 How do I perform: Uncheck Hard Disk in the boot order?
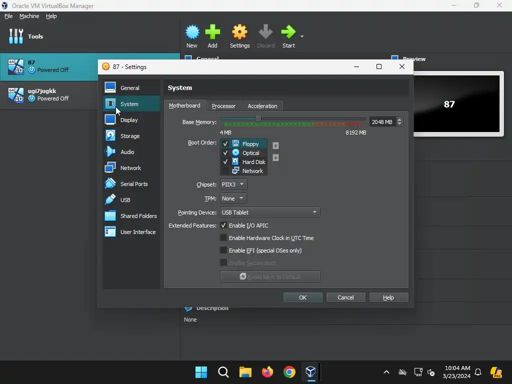(x=225, y=161)
